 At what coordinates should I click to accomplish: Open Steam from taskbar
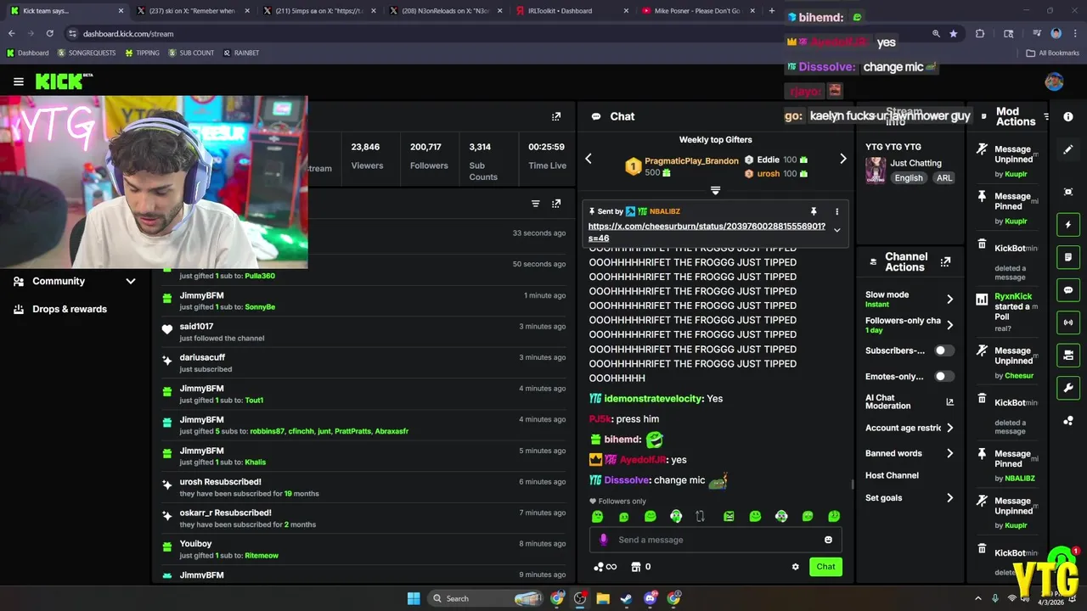[626, 598]
